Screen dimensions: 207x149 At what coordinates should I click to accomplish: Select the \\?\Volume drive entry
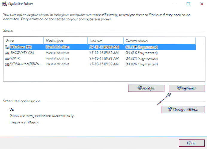click(x=24, y=64)
